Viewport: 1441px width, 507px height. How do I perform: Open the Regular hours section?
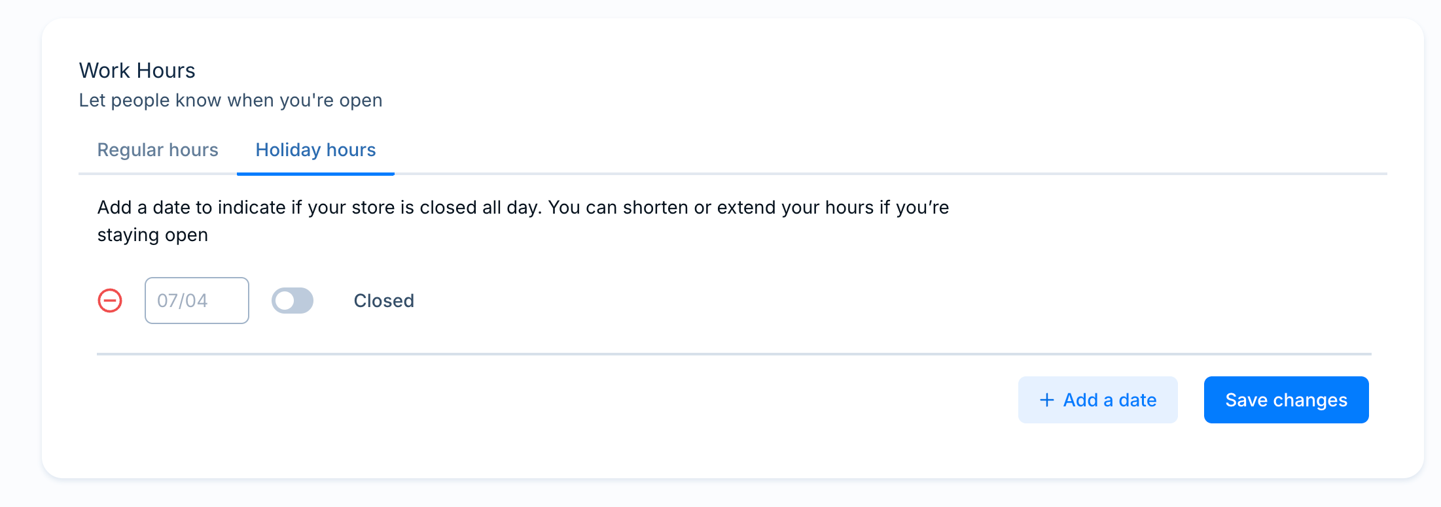(x=158, y=150)
